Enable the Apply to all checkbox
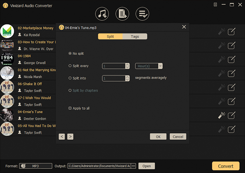 [70, 108]
